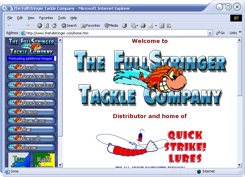Click the address bar URL field

pyautogui.click(x=116, y=33)
